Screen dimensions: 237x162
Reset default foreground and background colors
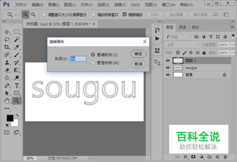[x=7, y=125]
